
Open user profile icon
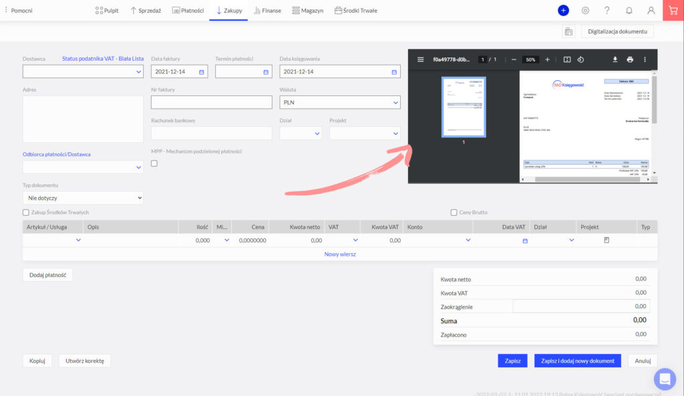[x=651, y=11]
